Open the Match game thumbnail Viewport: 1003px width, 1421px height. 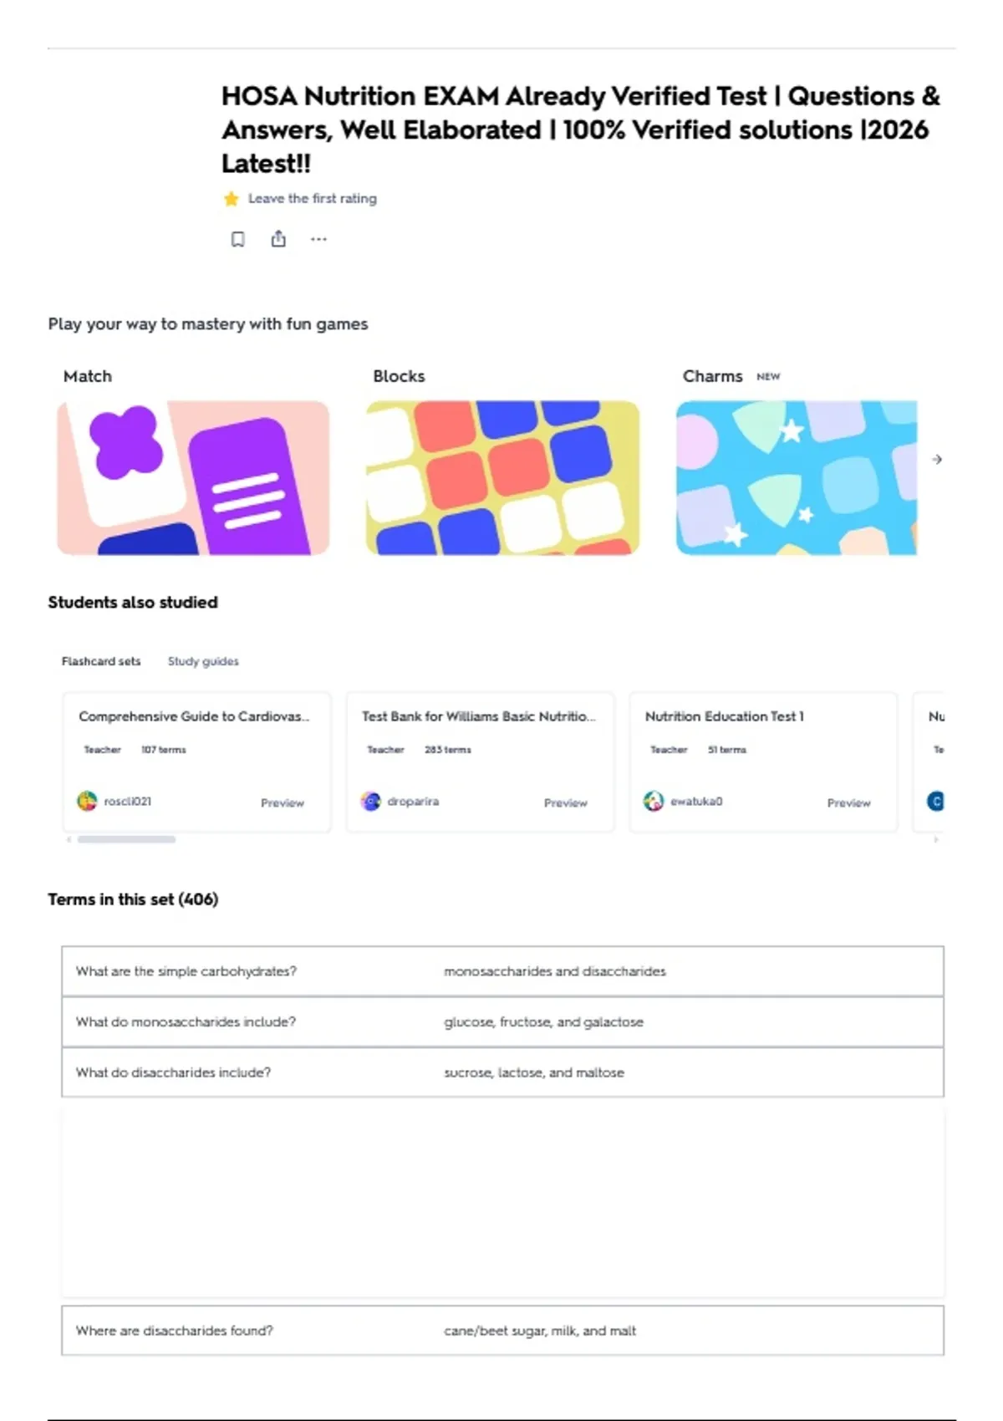193,477
